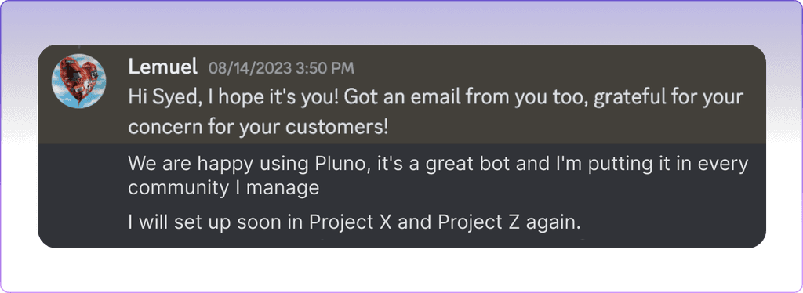Select the 08/14/2023 3:50 PM timestamp
The width and height of the screenshot is (803, 293).
click(x=282, y=68)
